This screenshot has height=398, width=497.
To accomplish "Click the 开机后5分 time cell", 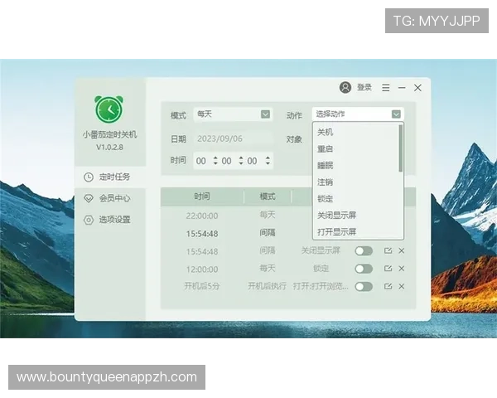I will tap(202, 286).
